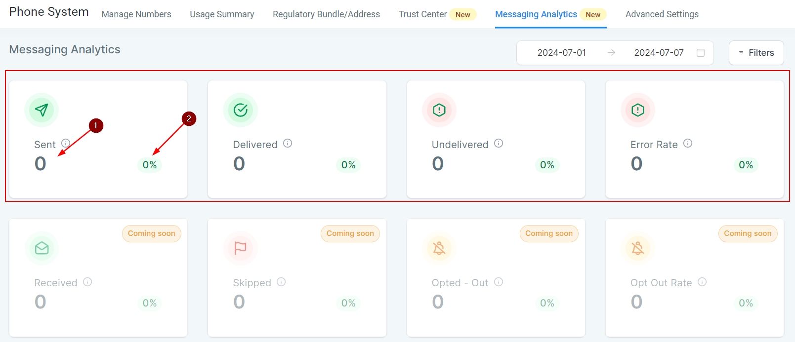The width and height of the screenshot is (795, 342).
Task: Click the Undelivered hexagon warning icon
Action: (x=439, y=110)
